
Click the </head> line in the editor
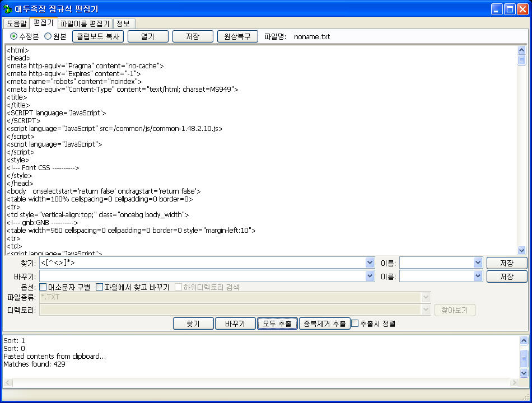[x=20, y=183]
